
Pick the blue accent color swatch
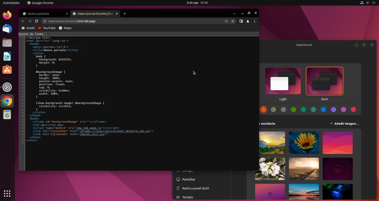pyautogui.click(x=323, y=109)
